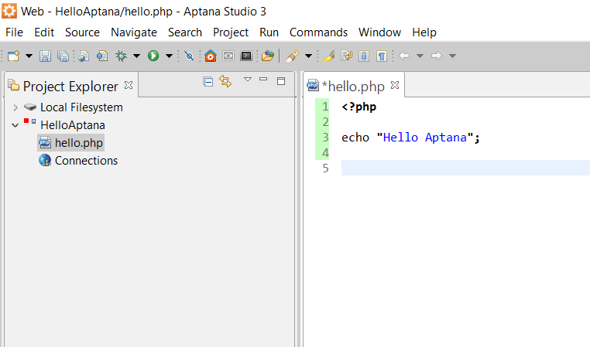Select Local Filesystem tree item
The width and height of the screenshot is (590, 347).
click(81, 107)
